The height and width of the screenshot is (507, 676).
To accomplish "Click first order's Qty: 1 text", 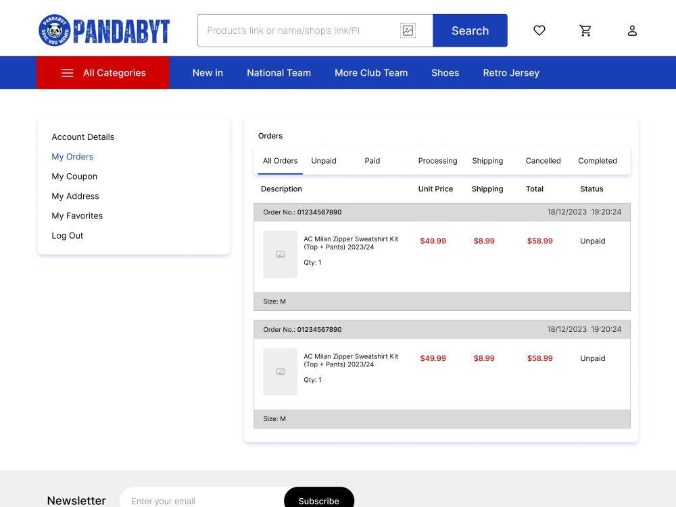I will click(x=312, y=262).
